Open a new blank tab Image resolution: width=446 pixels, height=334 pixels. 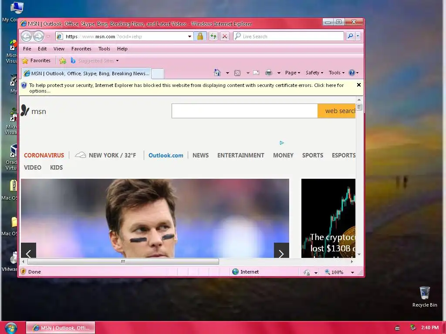pyautogui.click(x=158, y=73)
